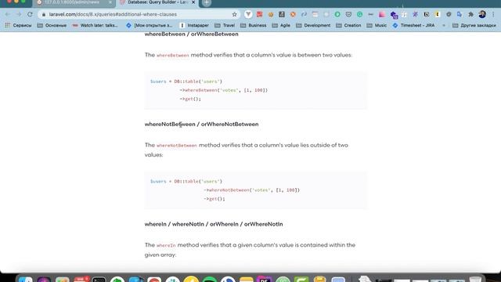Screen dimensions: 501x282
Task: Open the Другие закладки folder
Action: 474,25
